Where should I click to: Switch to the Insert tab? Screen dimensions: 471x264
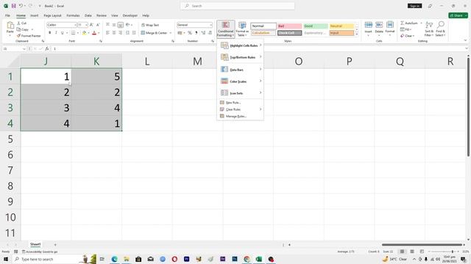(x=35, y=15)
